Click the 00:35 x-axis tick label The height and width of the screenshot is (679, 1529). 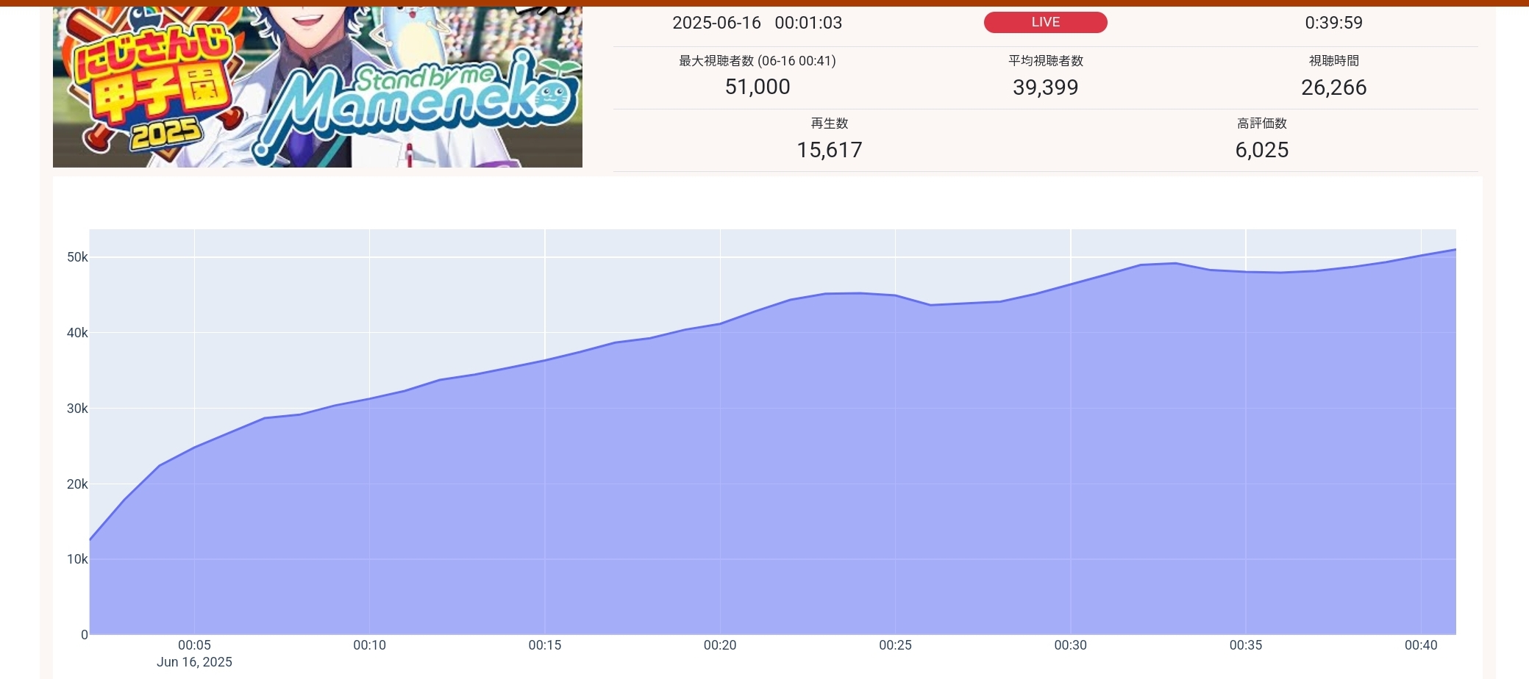coord(1246,645)
